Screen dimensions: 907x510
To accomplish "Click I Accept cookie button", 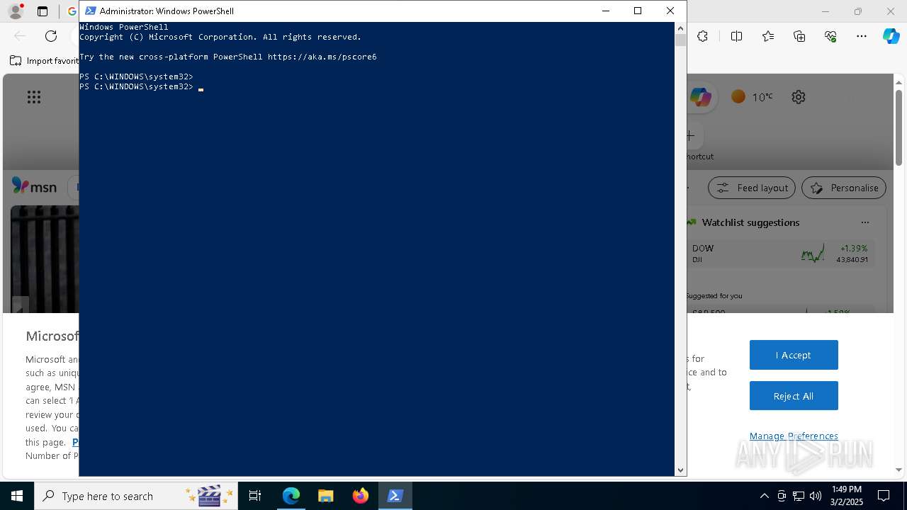I will click(x=794, y=355).
